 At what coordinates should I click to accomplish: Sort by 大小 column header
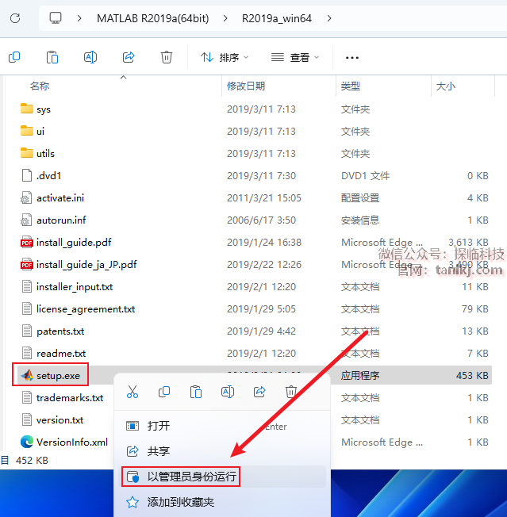click(446, 86)
